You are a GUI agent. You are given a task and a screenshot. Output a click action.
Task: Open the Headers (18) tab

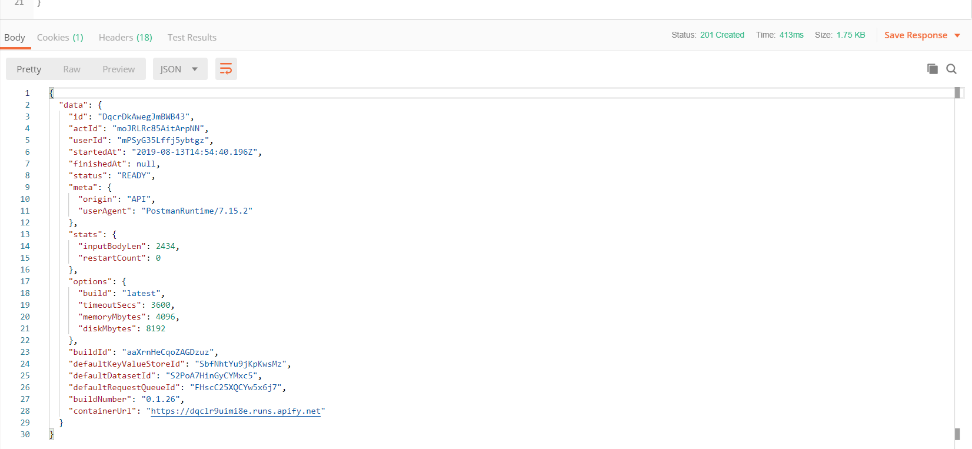click(x=125, y=37)
